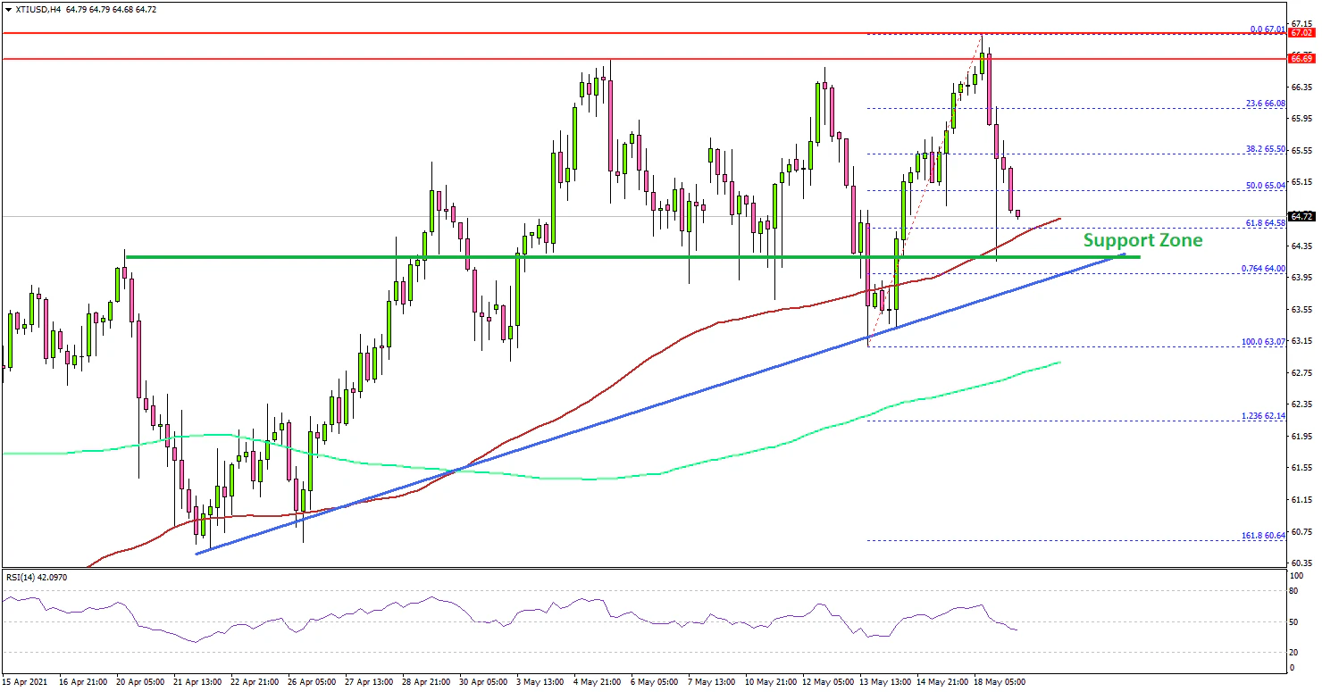Viewport: 1322px width, 692px height.
Task: Click the 63.15 price on the right axis
Action: [1301, 341]
